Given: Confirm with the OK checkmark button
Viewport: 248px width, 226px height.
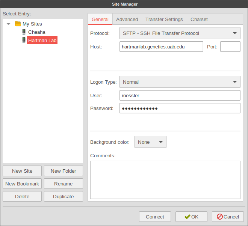Looking at the screenshot, I should tap(191, 217).
